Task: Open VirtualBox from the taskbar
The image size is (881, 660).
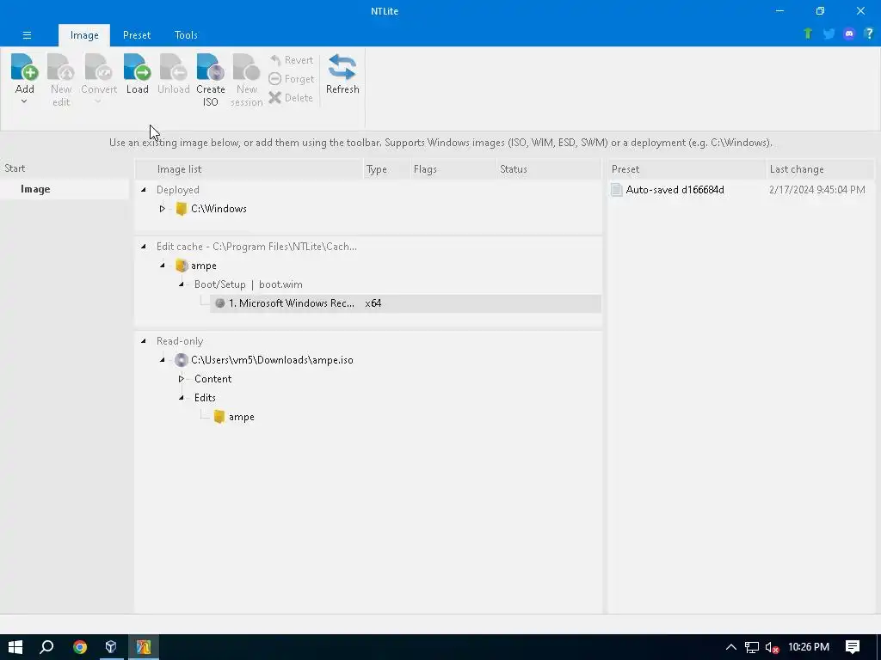Action: pyautogui.click(x=111, y=647)
